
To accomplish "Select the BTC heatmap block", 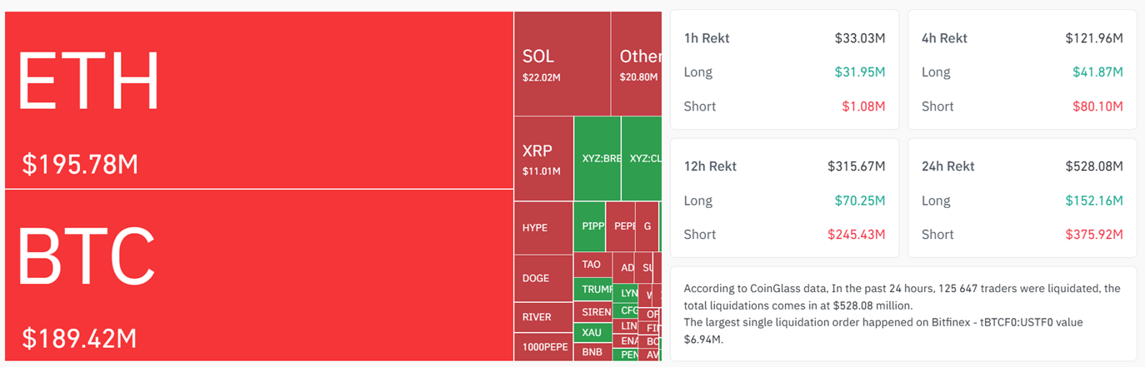I will 258,275.
